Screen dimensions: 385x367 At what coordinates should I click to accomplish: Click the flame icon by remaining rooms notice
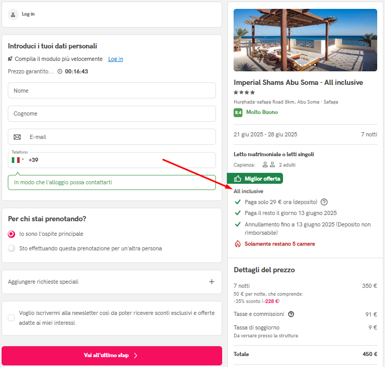(237, 244)
